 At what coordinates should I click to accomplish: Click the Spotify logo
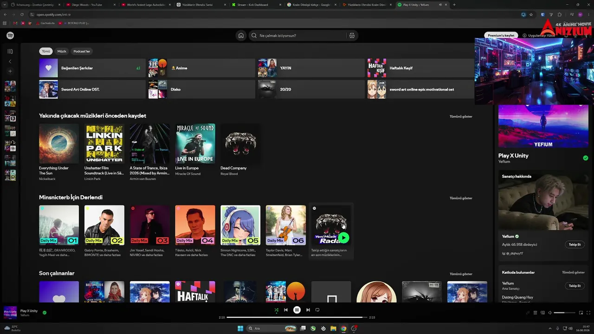10,36
